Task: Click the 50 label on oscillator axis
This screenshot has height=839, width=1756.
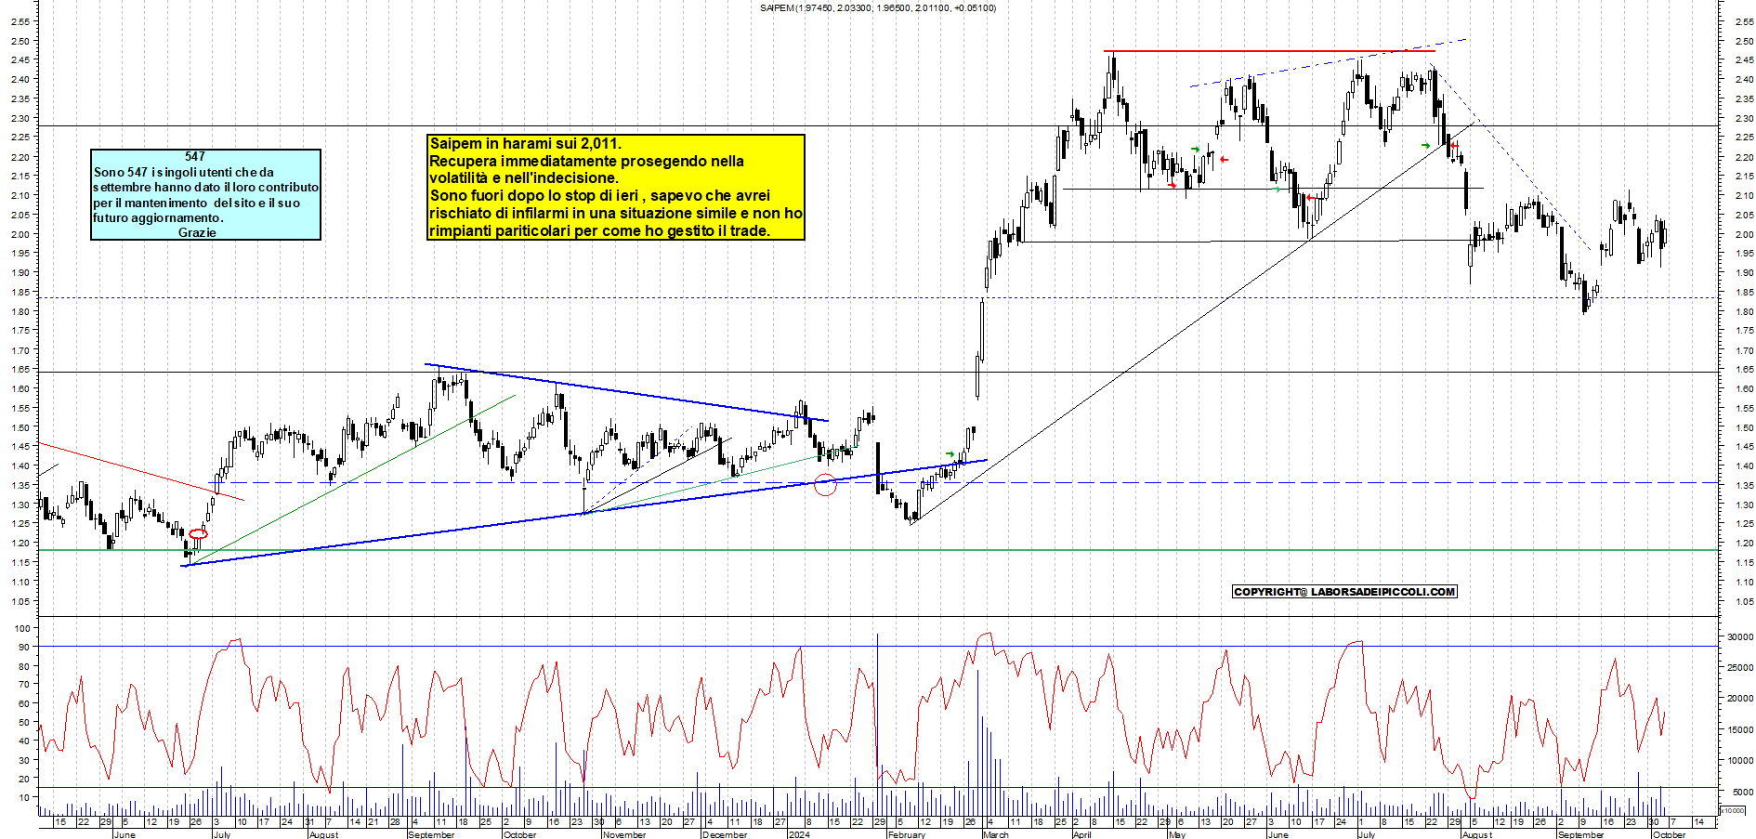Action: 24,722
